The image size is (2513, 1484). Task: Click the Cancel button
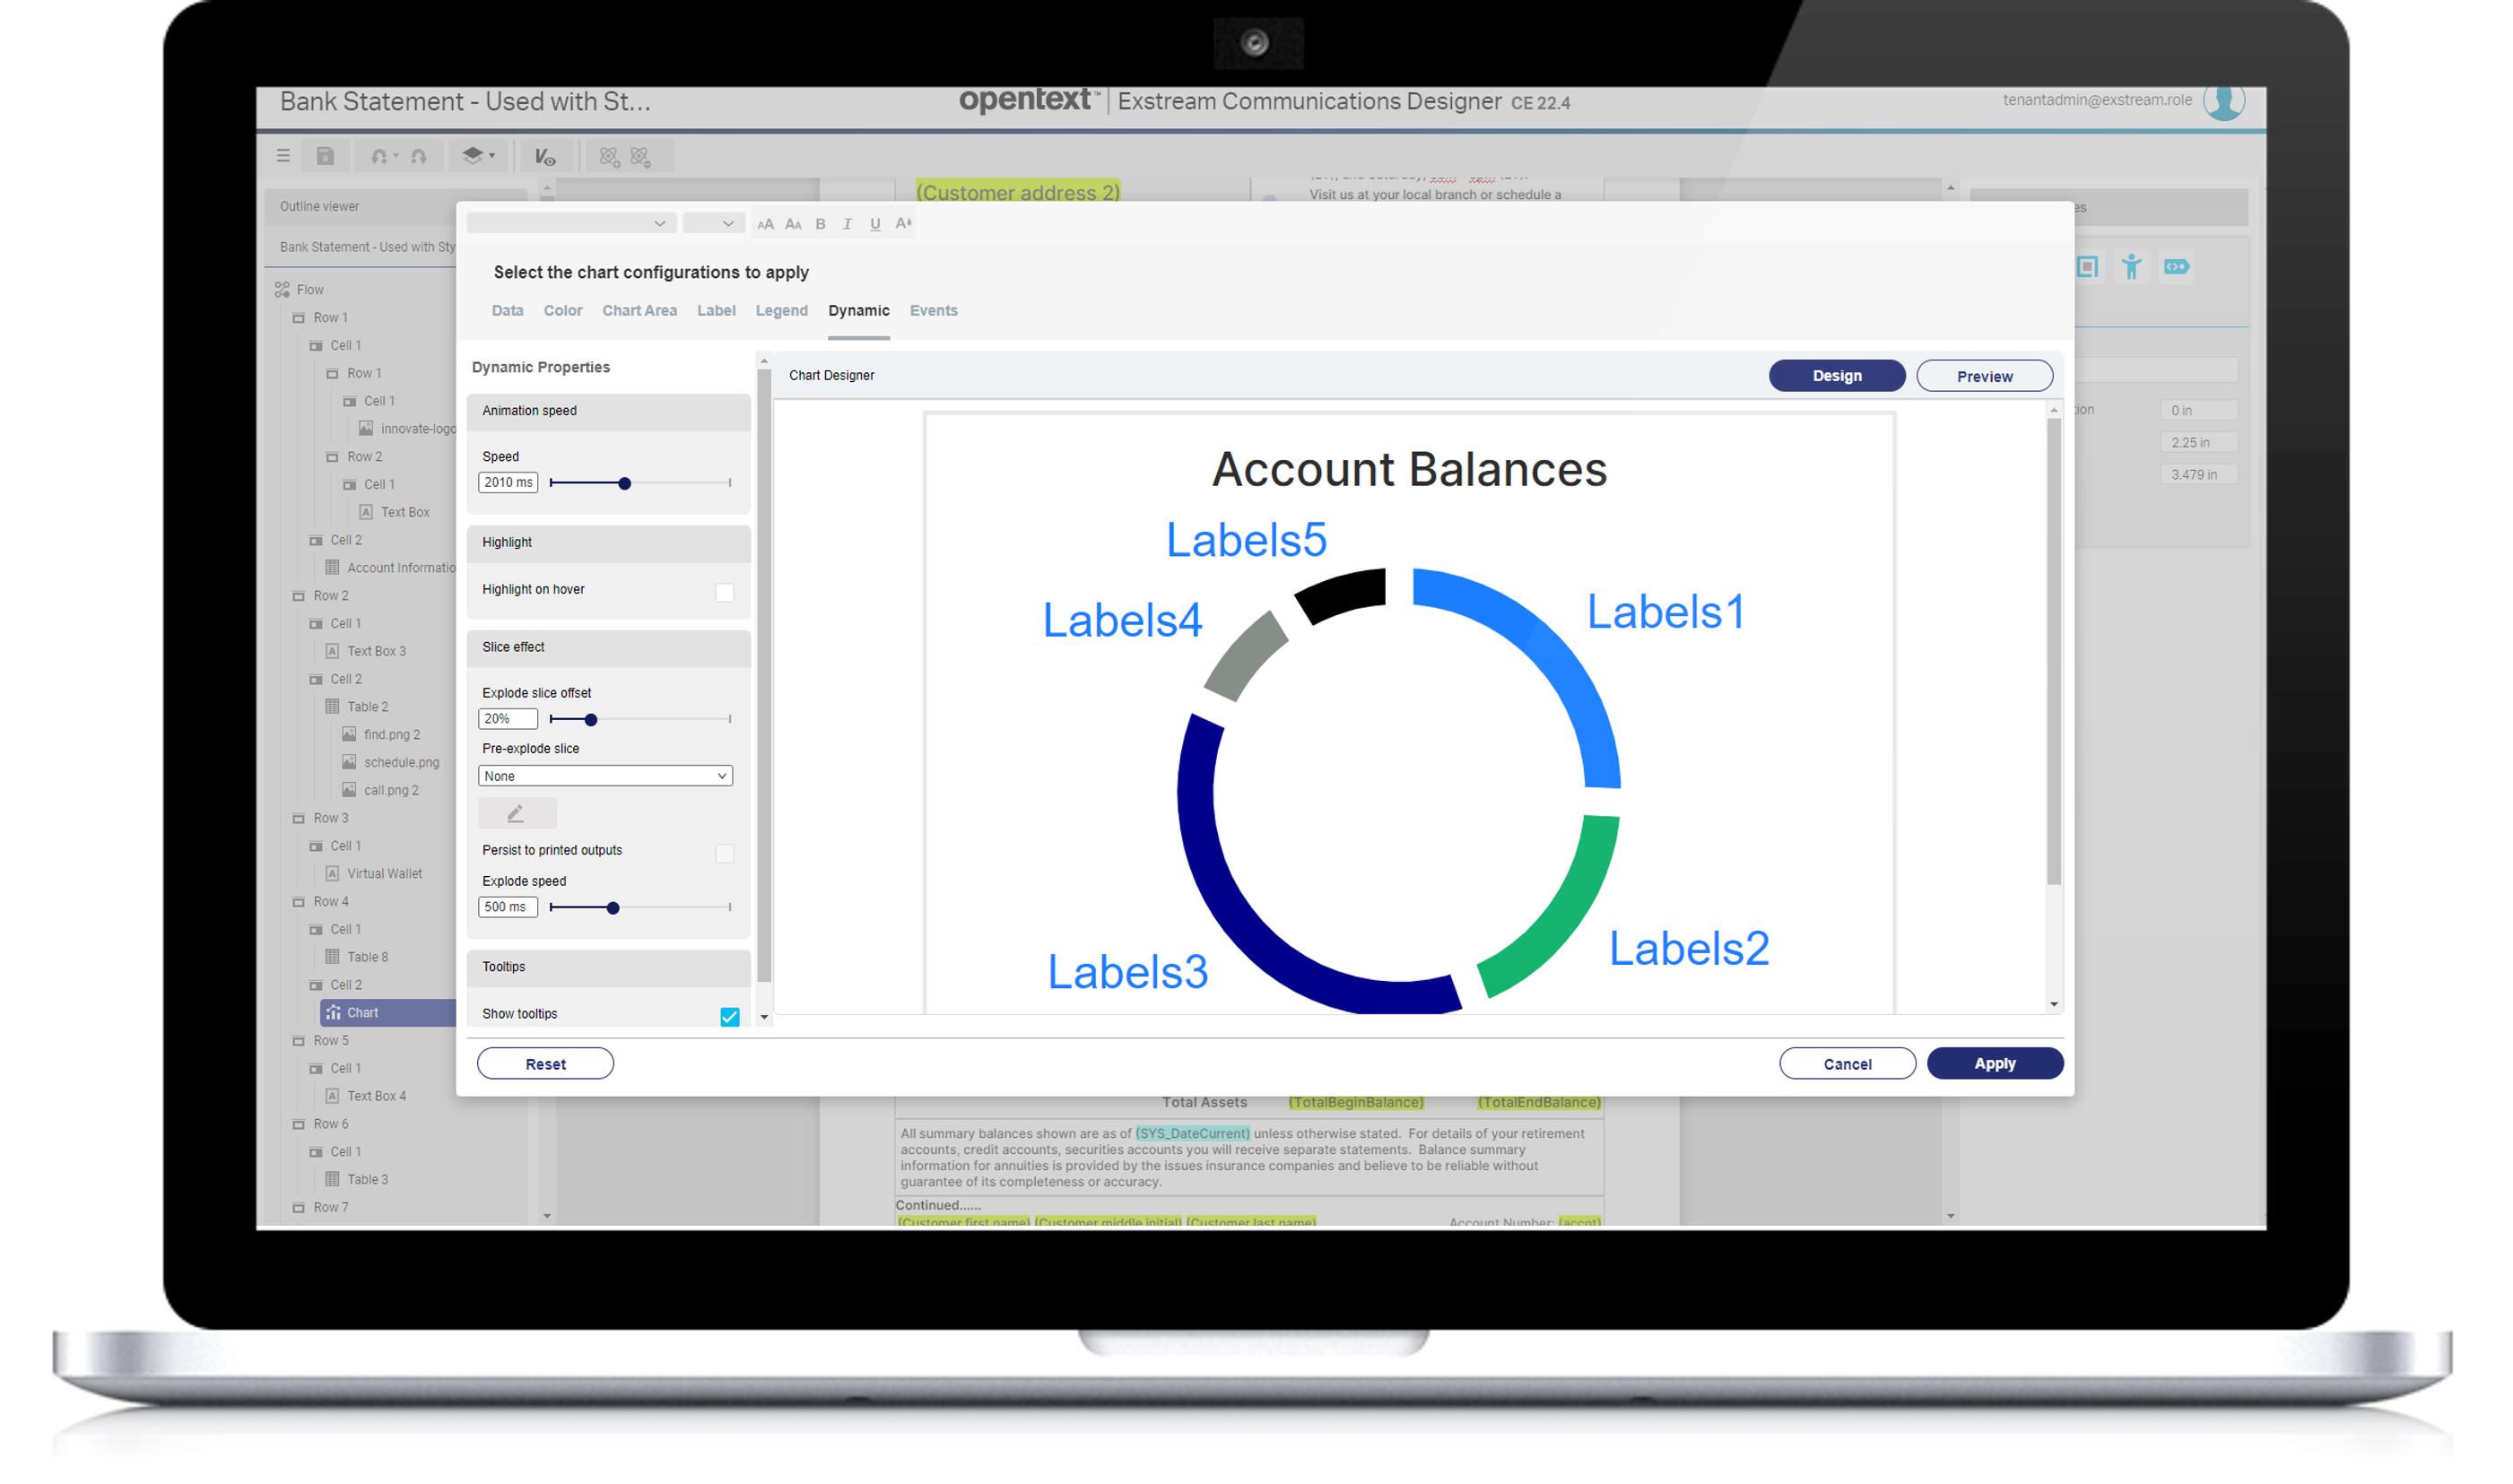click(1847, 1064)
